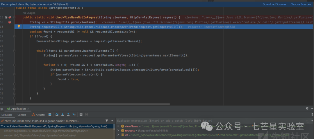Viewport: 314px width, 139px height.
Task: Click the thread filter funnel icon
Action: tap(107, 121)
